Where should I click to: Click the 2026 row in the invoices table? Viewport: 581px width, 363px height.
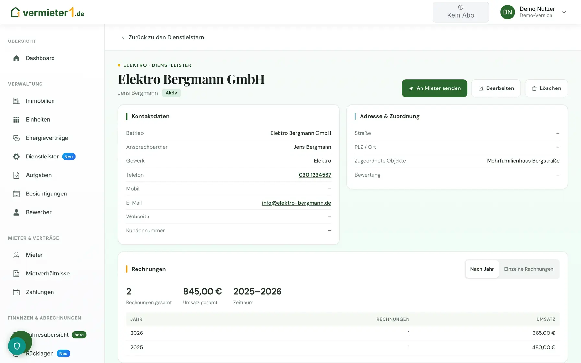pyautogui.click(x=343, y=333)
